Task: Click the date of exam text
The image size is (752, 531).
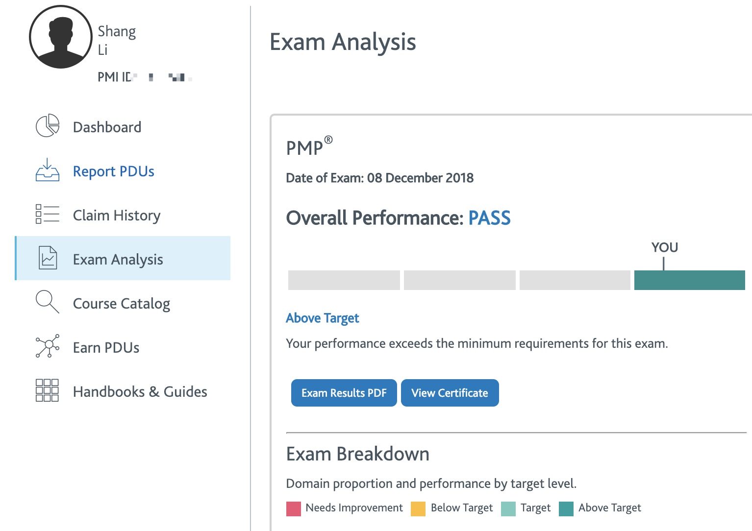Action: point(380,178)
